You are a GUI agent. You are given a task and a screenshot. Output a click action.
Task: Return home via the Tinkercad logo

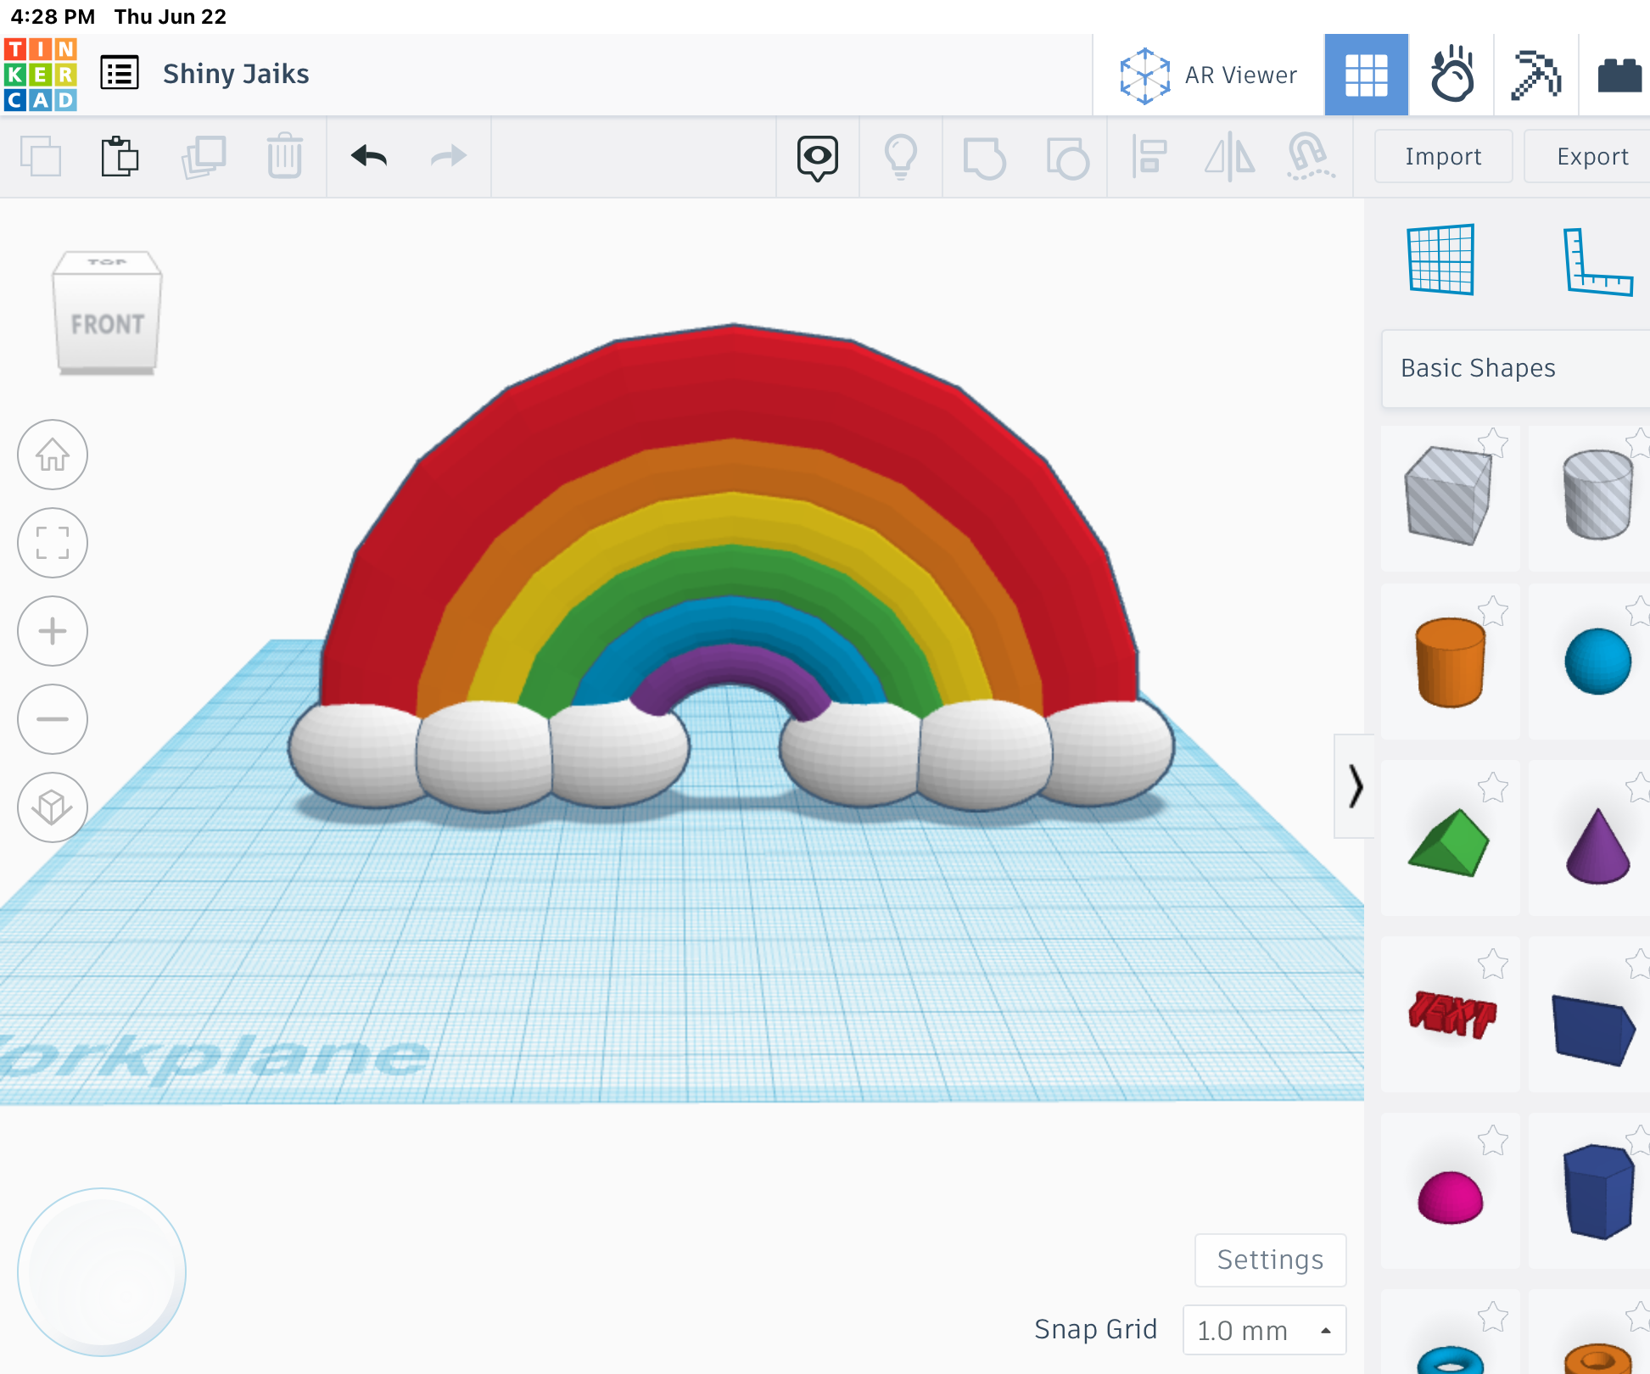[40, 74]
